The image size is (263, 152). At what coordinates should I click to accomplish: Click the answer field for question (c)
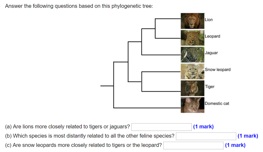click(x=194, y=145)
